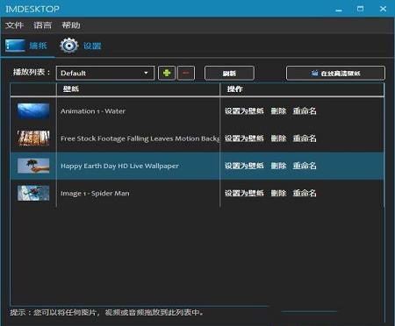Viewport: 395px width, 326px height.
Task: Click 重命名 for Falling Leaves footage
Action: (305, 138)
